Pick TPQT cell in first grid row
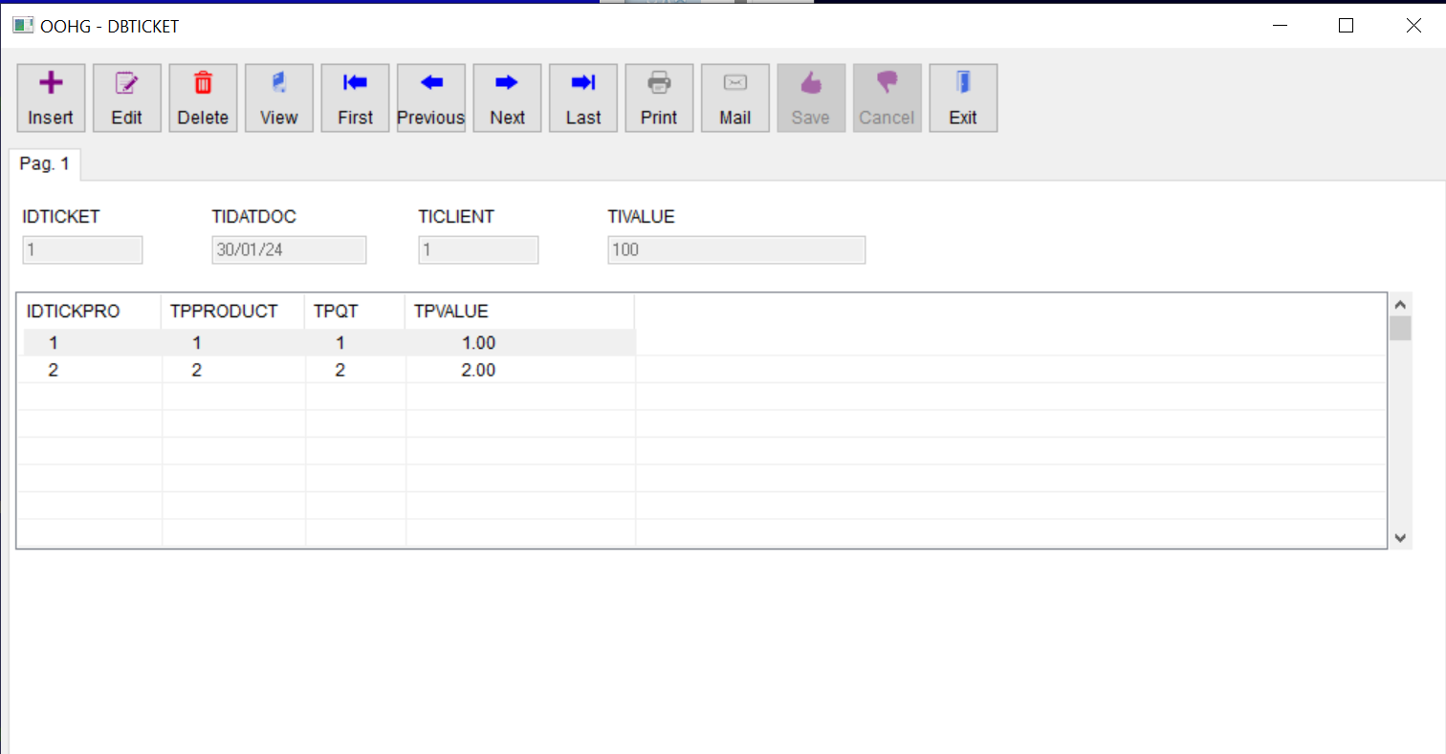 tap(356, 343)
